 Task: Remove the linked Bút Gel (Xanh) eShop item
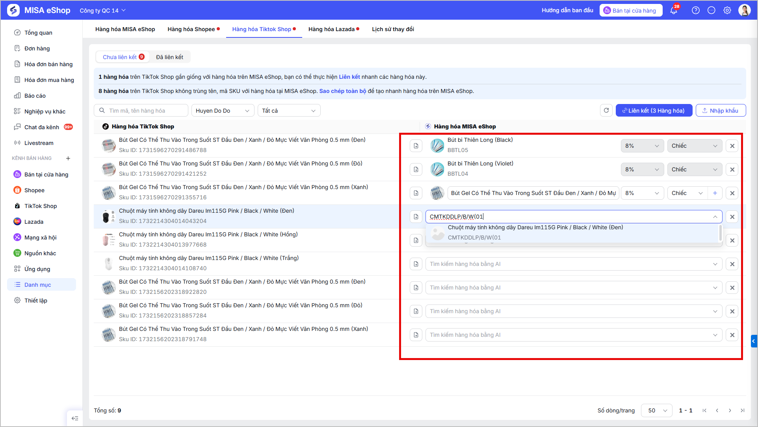pos(732,193)
